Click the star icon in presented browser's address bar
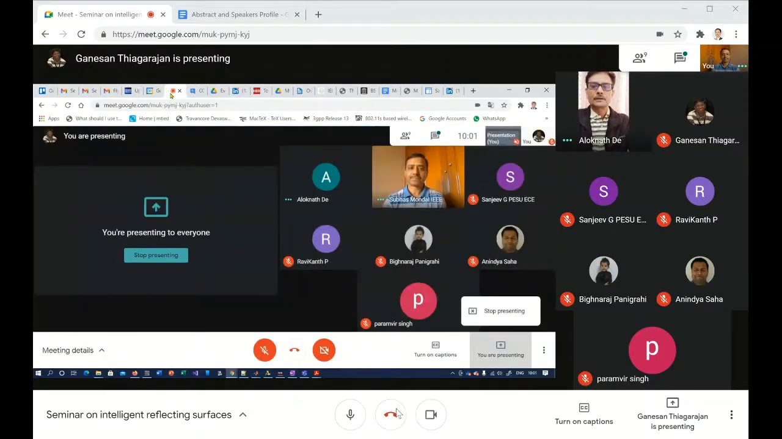 click(x=504, y=105)
